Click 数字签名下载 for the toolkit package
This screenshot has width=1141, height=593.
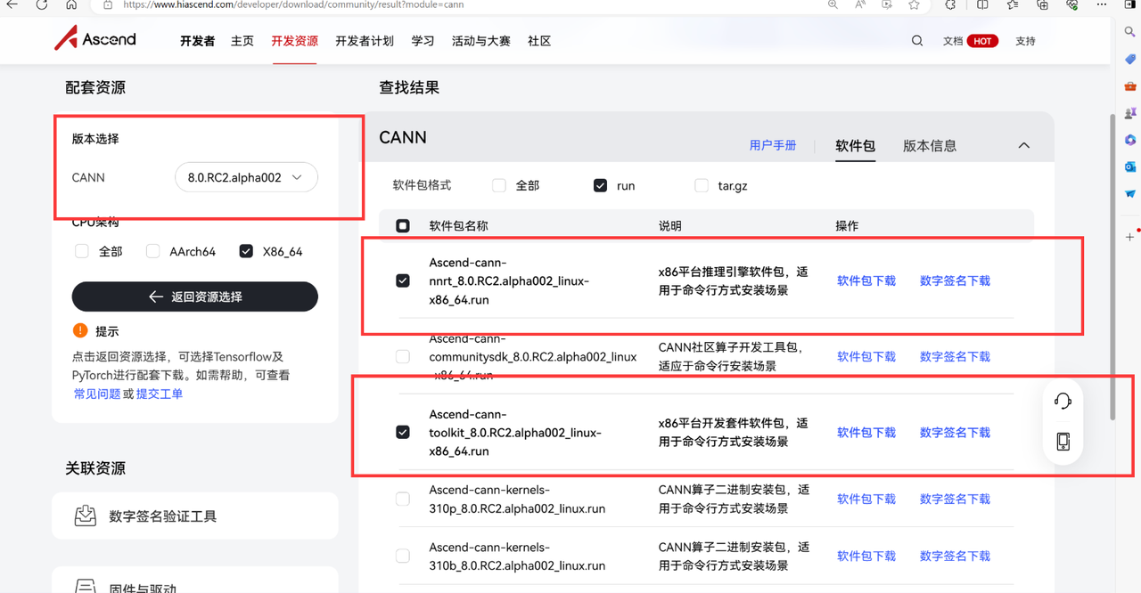pyautogui.click(x=955, y=433)
